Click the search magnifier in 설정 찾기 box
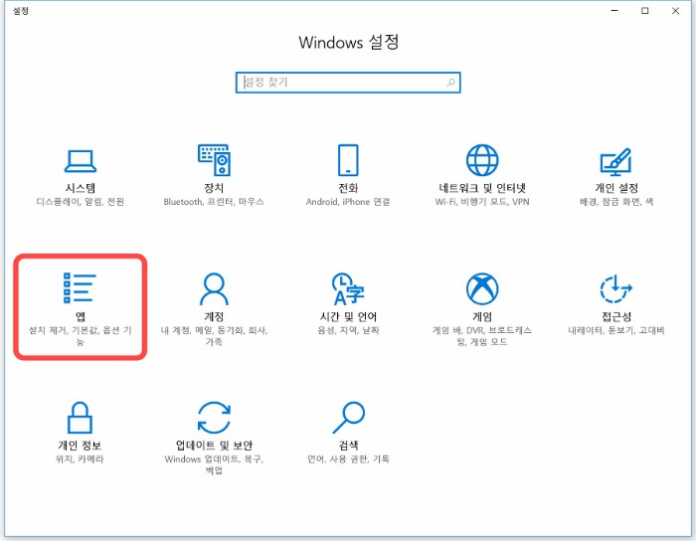Image resolution: width=696 pixels, height=541 pixels. click(450, 83)
